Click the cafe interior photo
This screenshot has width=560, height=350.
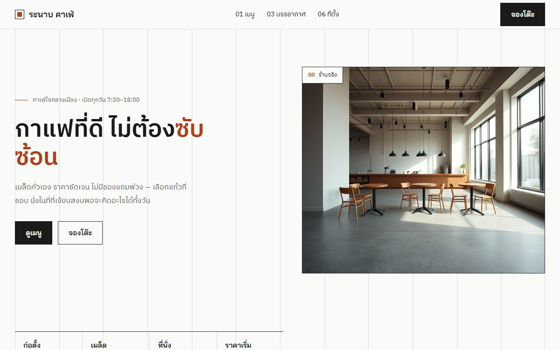pos(423,170)
